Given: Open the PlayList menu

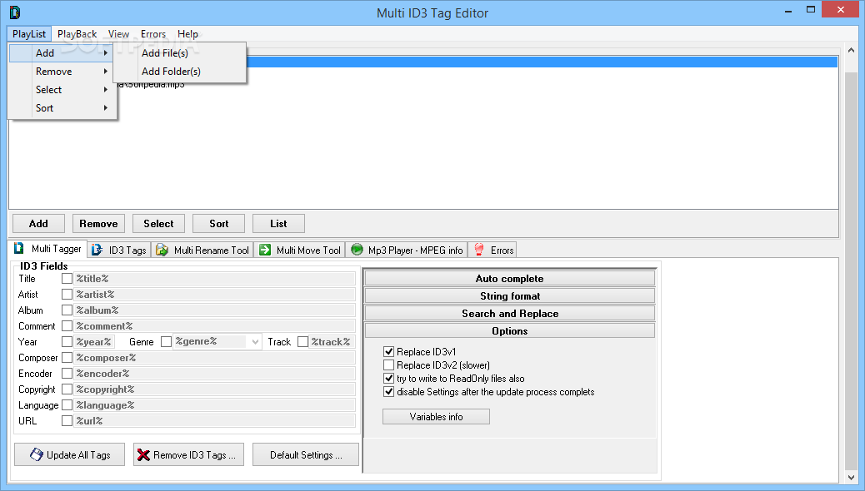Looking at the screenshot, I should point(29,33).
